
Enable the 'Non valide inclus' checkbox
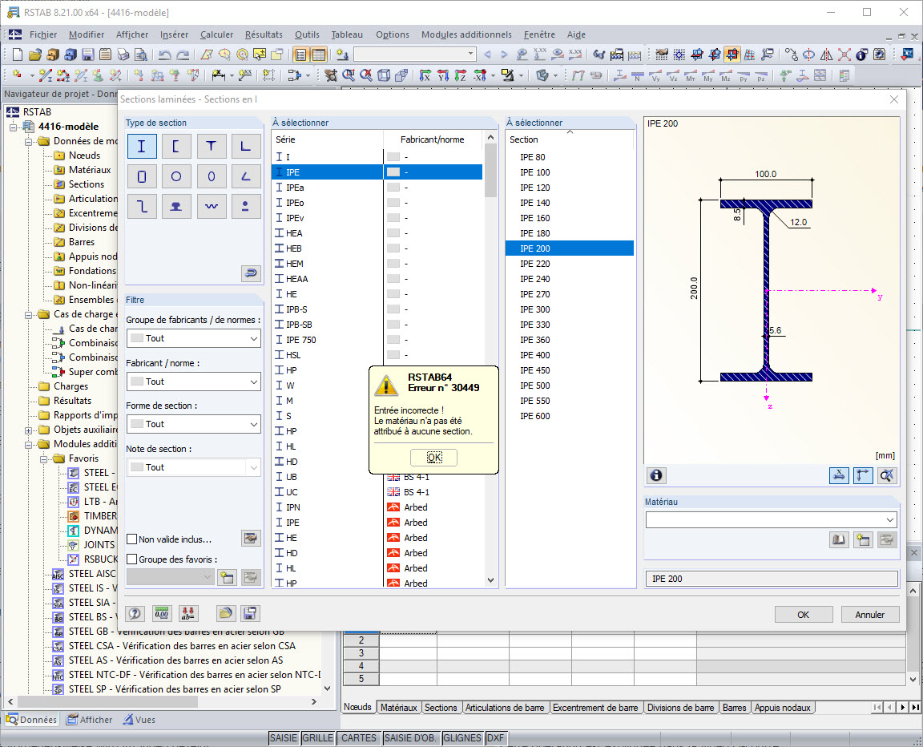point(132,539)
